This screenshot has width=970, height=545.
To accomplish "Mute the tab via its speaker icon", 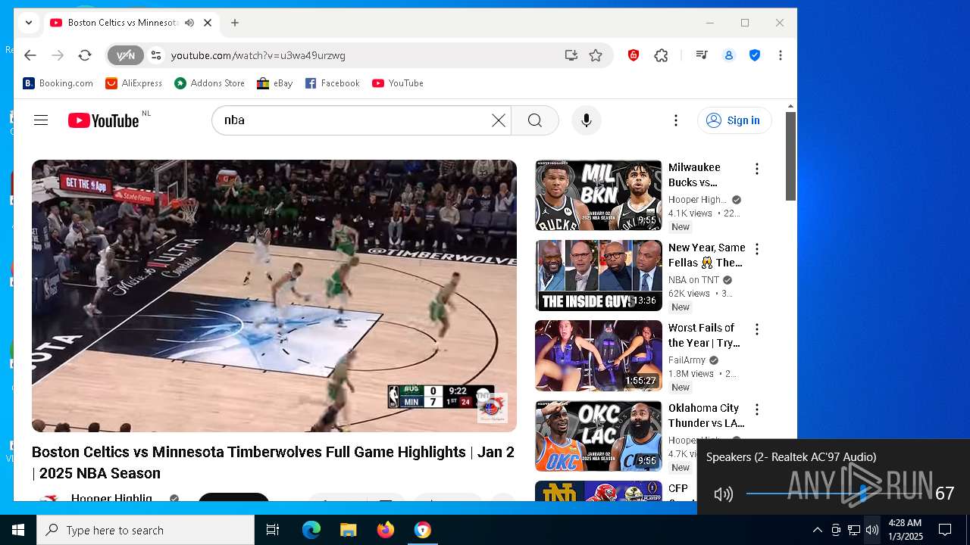I will coord(189,23).
